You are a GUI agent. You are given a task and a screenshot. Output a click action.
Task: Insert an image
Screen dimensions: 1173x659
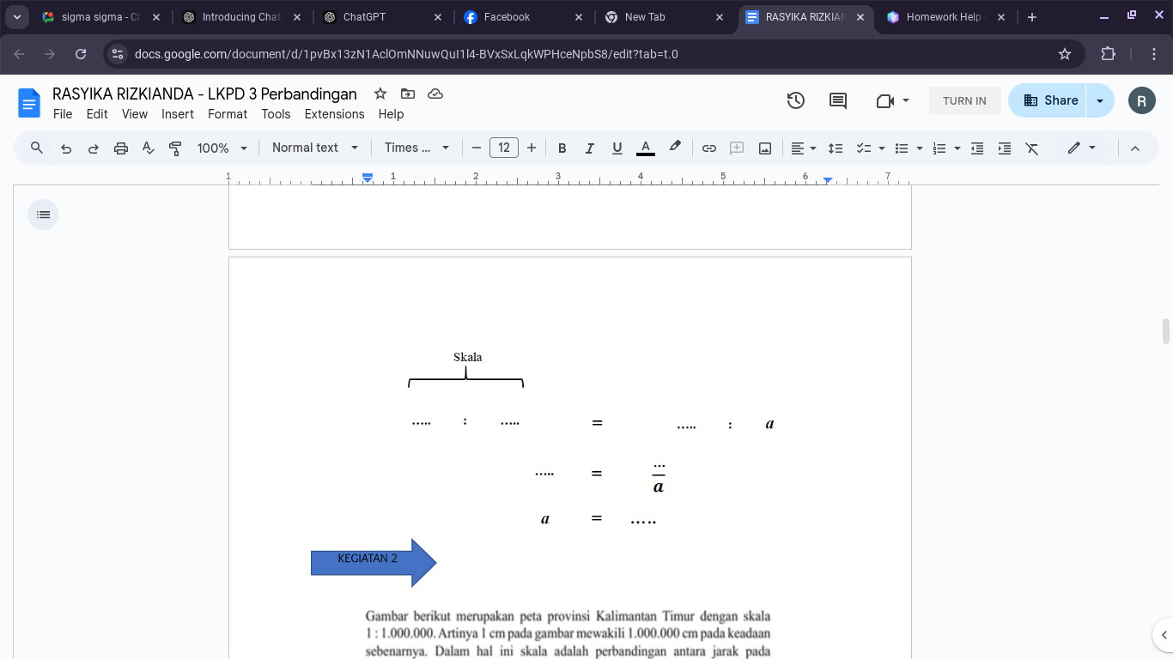pos(765,148)
